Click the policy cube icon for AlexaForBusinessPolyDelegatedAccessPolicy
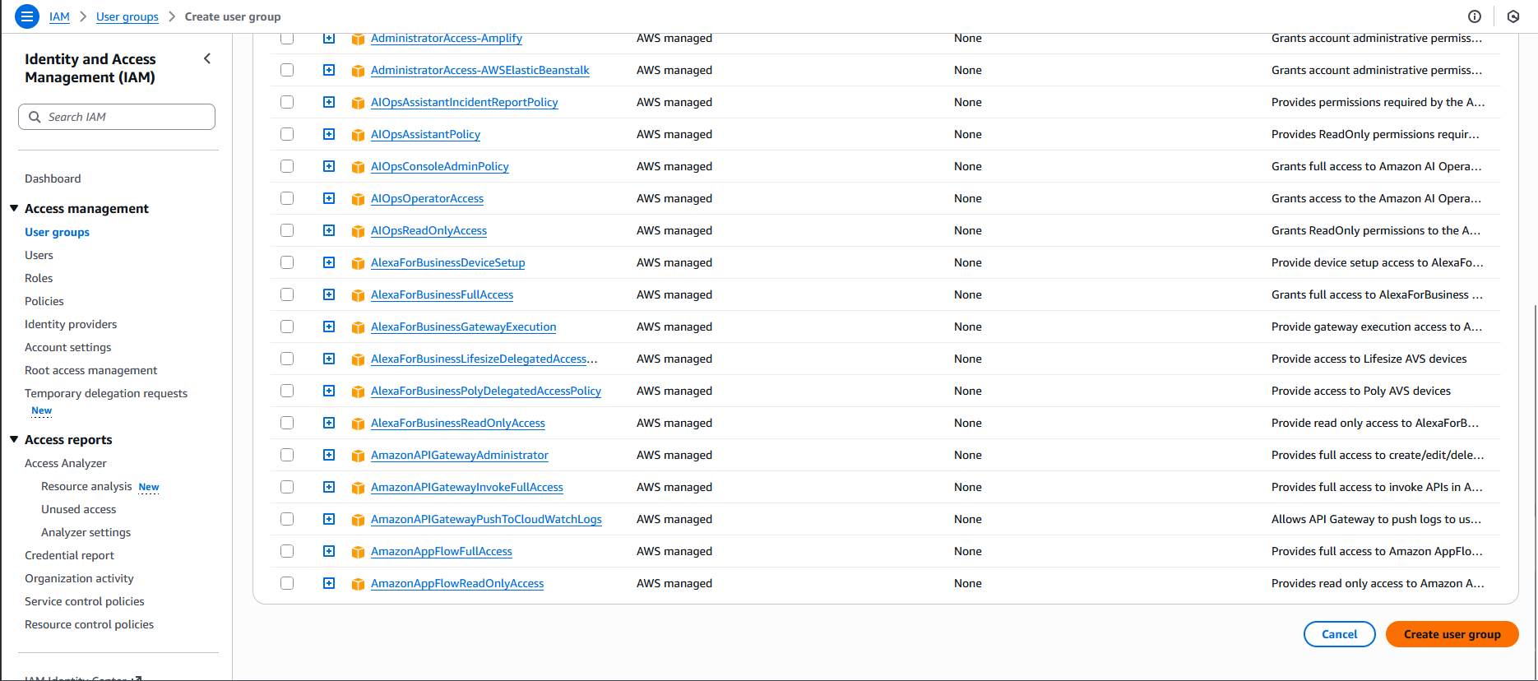Image resolution: width=1538 pixels, height=681 pixels. point(358,391)
